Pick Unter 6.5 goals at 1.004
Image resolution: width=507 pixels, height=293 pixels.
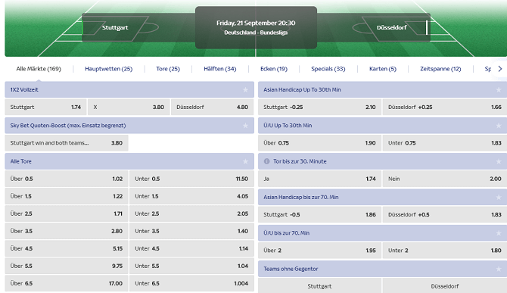(x=191, y=284)
